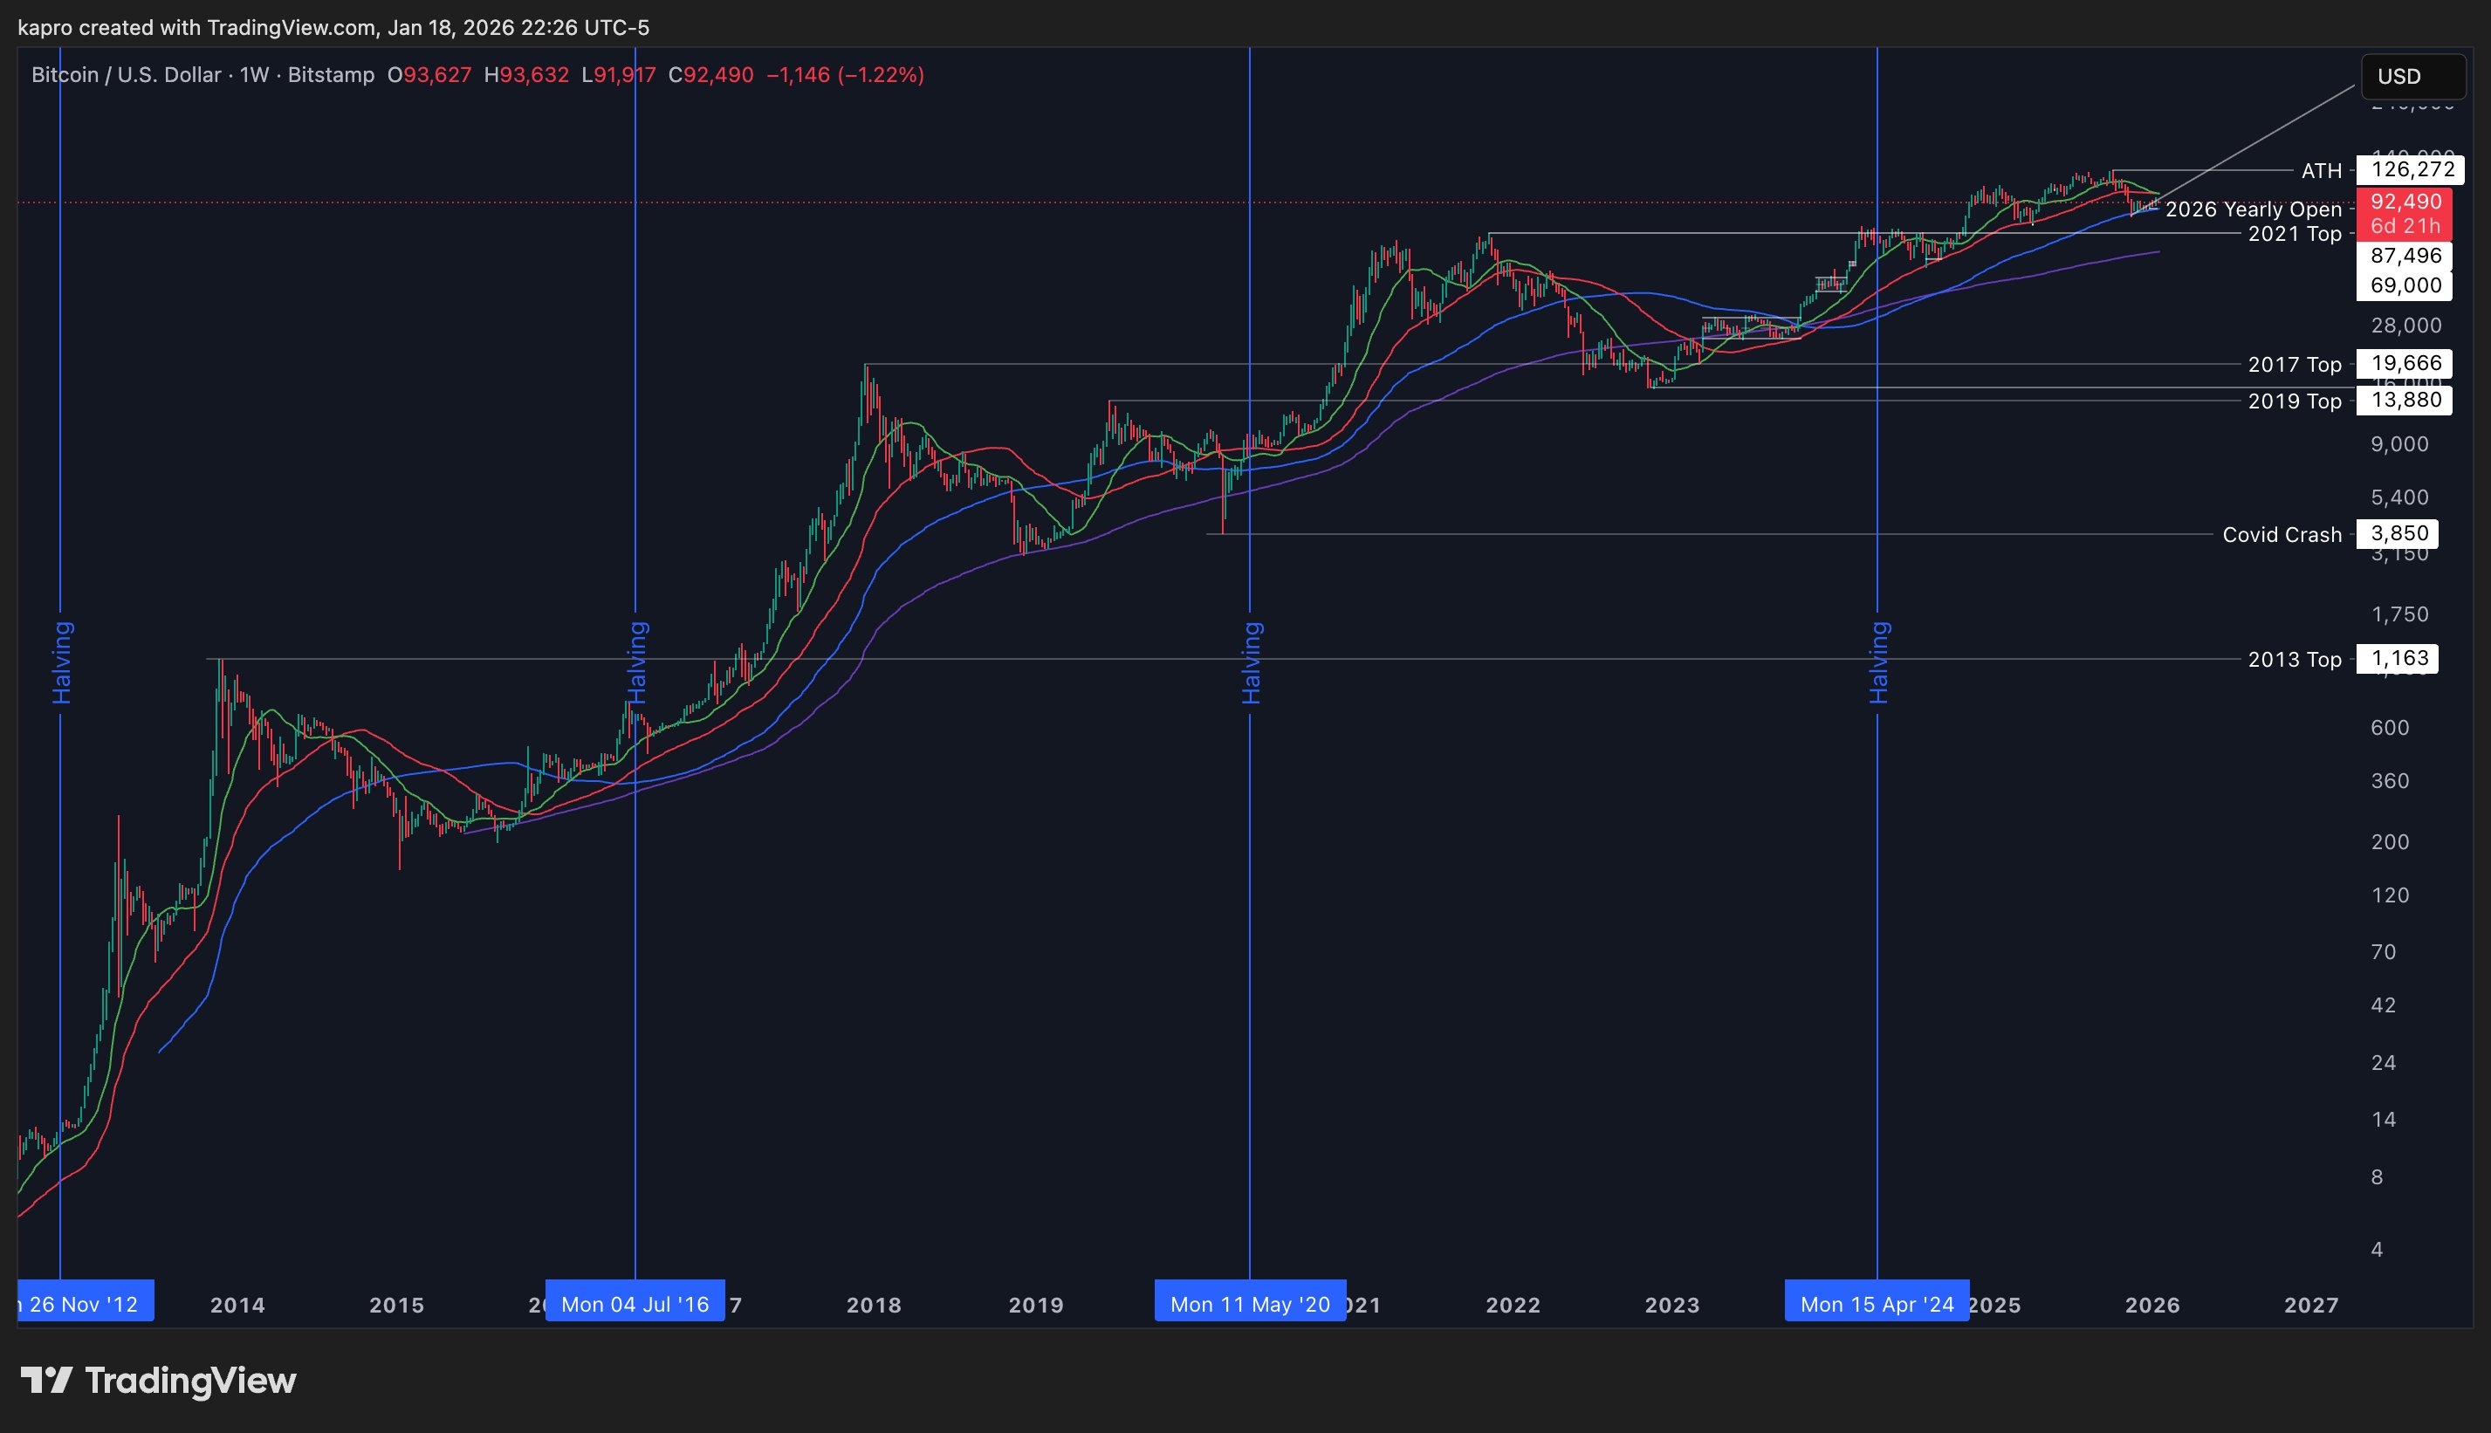The height and width of the screenshot is (1433, 2491).
Task: Click the 19,666 price axis label
Action: click(x=2405, y=363)
